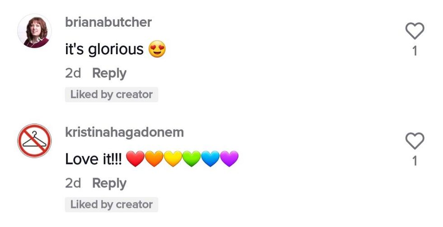The height and width of the screenshot is (227, 443).
Task: Click the yellow heart emoji
Action: (173, 159)
